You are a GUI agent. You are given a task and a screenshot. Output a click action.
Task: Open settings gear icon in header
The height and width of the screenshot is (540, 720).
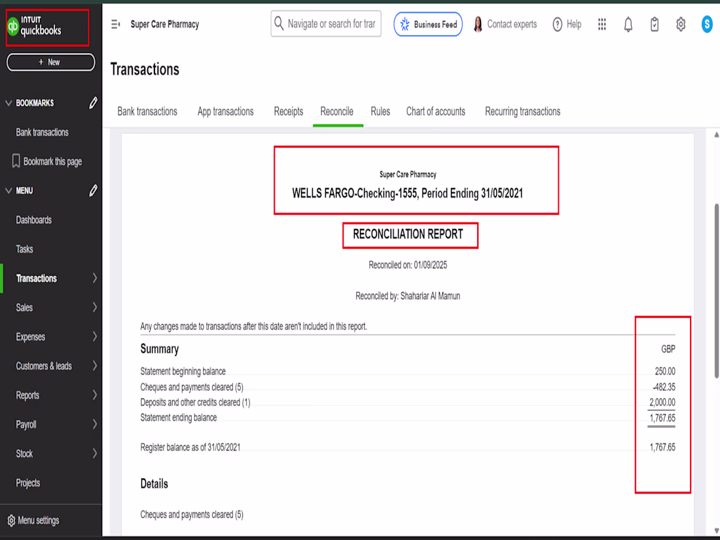pos(681,24)
